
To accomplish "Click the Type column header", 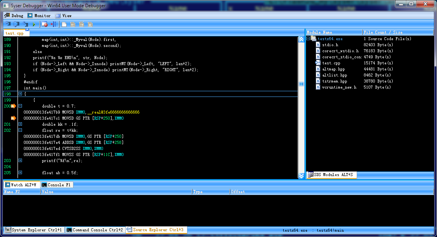I will (211, 192).
